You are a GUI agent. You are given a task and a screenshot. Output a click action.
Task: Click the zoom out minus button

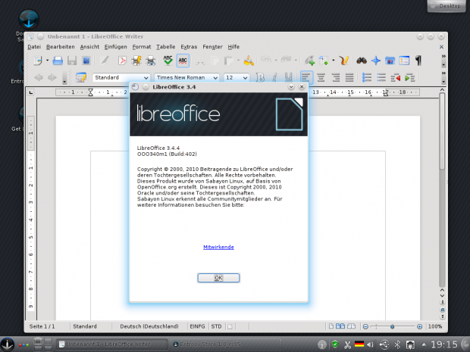365,326
